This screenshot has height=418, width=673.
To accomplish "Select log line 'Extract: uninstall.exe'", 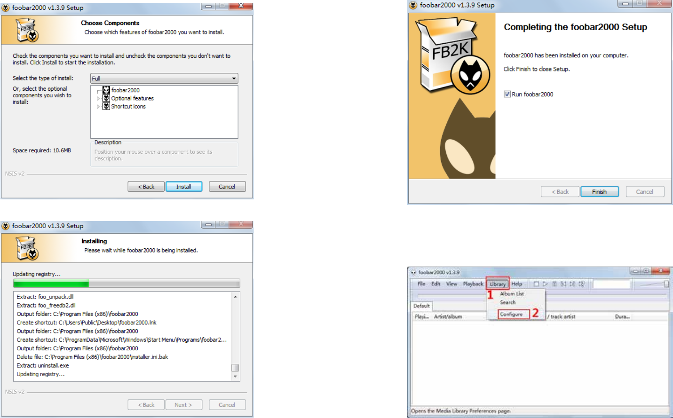I will (x=43, y=365).
